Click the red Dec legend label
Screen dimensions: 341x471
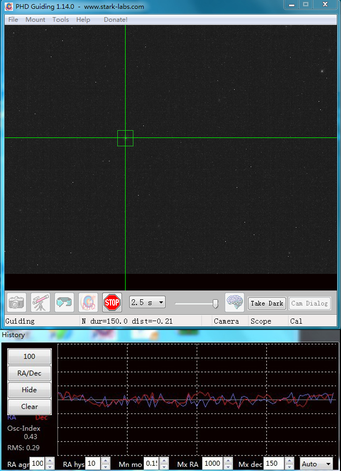42,417
